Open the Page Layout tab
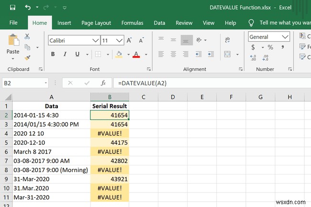The image size is (311, 207). tap(96, 22)
